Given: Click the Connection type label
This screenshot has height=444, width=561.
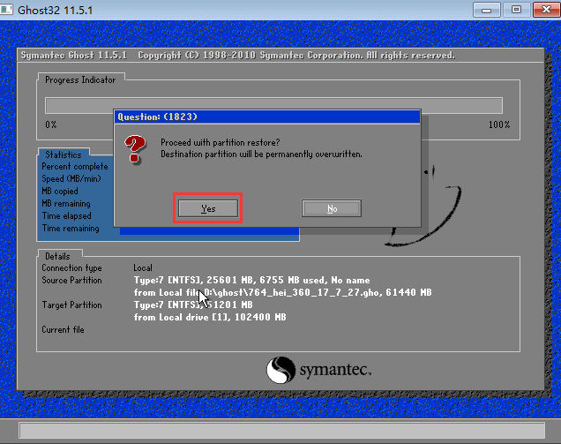Looking at the screenshot, I should (71, 267).
